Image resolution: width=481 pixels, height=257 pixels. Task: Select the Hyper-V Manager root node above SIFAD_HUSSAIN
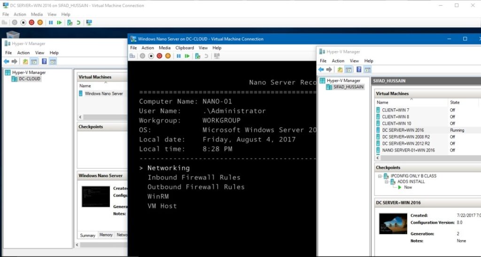tap(340, 81)
